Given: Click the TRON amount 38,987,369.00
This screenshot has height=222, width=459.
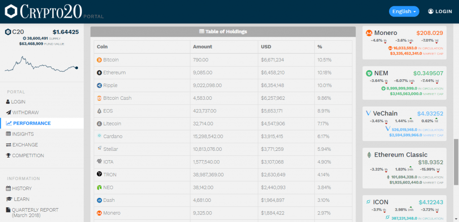Looking at the screenshot, I should tap(208, 175).
